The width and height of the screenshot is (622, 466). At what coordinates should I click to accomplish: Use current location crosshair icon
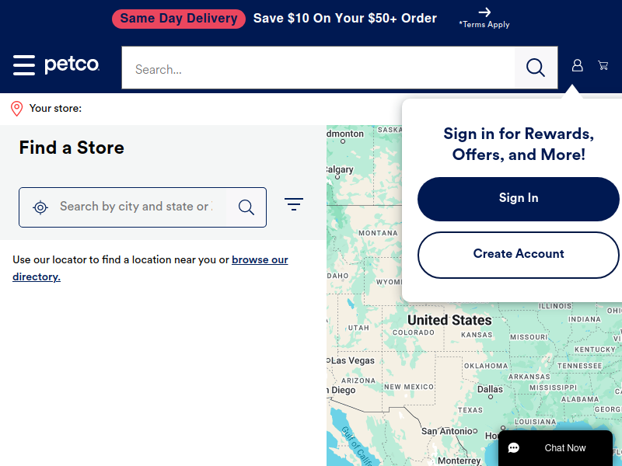[x=40, y=207]
